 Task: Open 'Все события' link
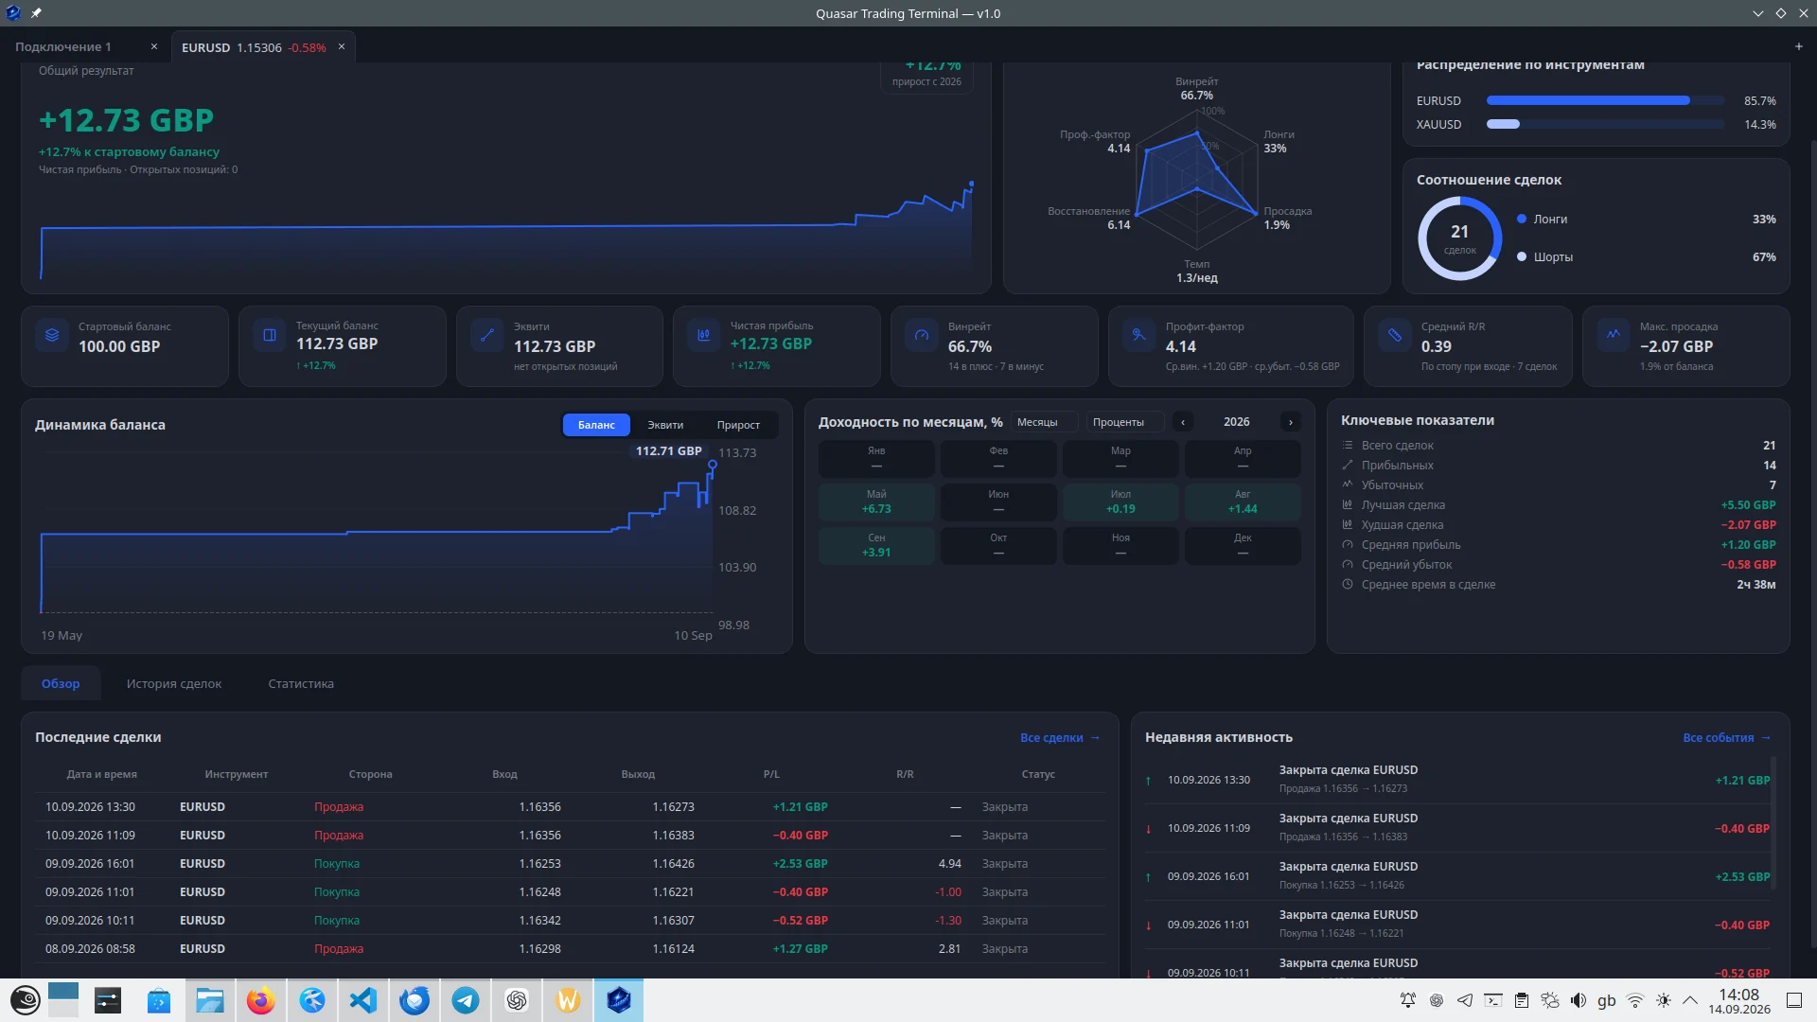tap(1726, 737)
